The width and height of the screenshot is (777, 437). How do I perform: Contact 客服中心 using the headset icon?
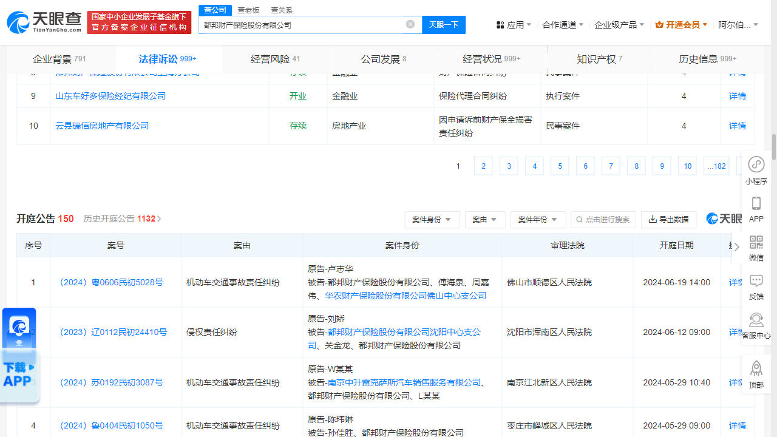[756, 324]
